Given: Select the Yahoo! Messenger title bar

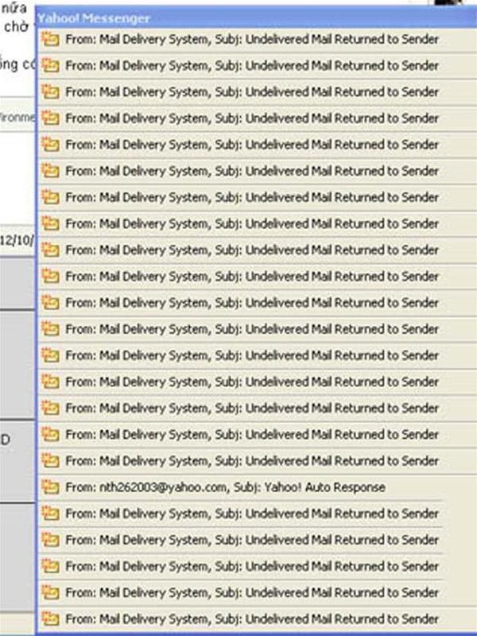Looking at the screenshot, I should (257, 18).
